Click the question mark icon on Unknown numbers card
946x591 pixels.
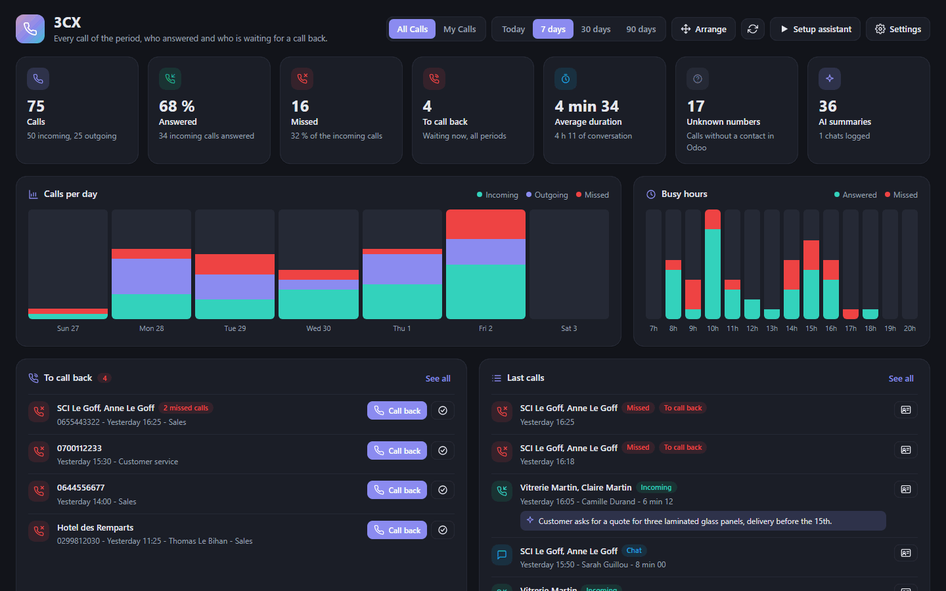coord(698,79)
